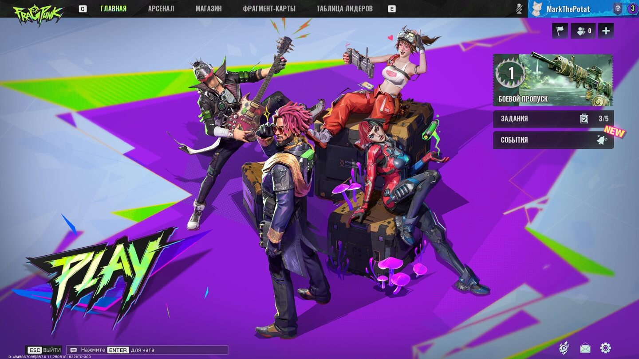The image size is (639, 359).
Task: Click the level 3 badge
Action: (632, 8)
